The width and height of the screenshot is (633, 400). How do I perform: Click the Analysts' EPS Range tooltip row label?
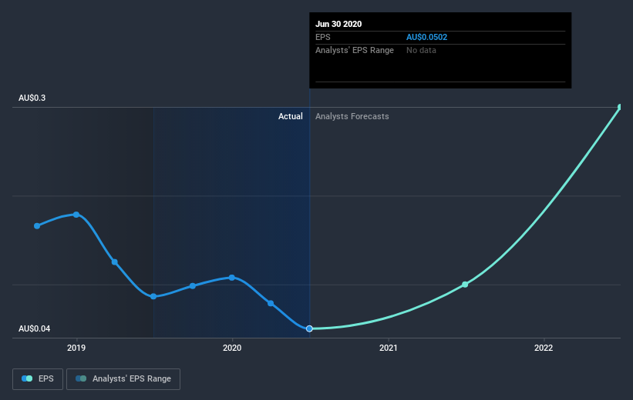coord(355,50)
